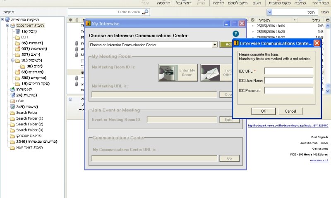Click the attachment paperclip column header
331x198 pixels.
pos(77,20)
